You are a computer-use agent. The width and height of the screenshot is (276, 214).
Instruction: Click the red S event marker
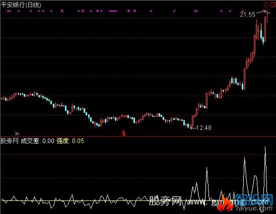[124, 133]
